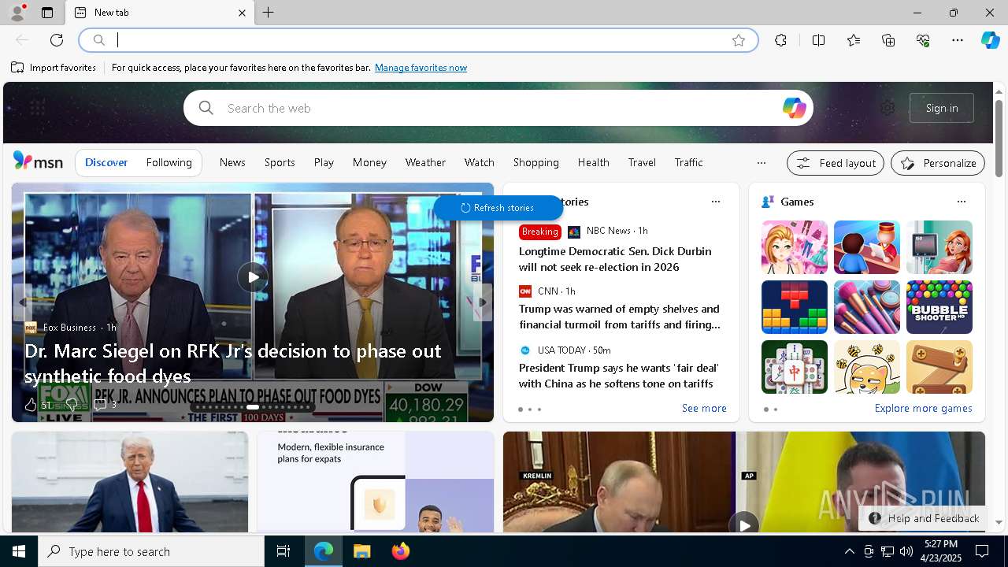Go to previous carousel story arrow

(x=22, y=302)
